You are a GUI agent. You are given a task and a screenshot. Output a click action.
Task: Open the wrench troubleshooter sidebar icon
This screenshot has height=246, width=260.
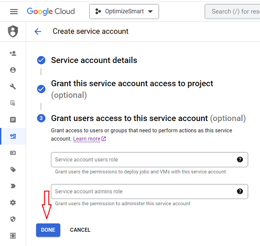coord(13,87)
